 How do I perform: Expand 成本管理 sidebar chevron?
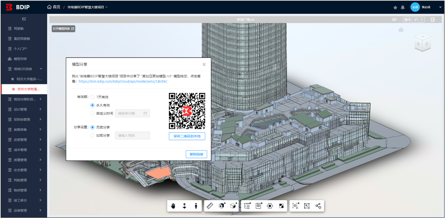tap(41, 150)
